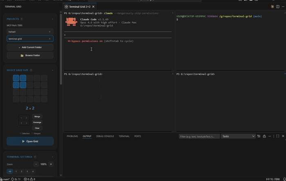Click the Add Current Folder button
The image size is (286, 181).
(30, 47)
